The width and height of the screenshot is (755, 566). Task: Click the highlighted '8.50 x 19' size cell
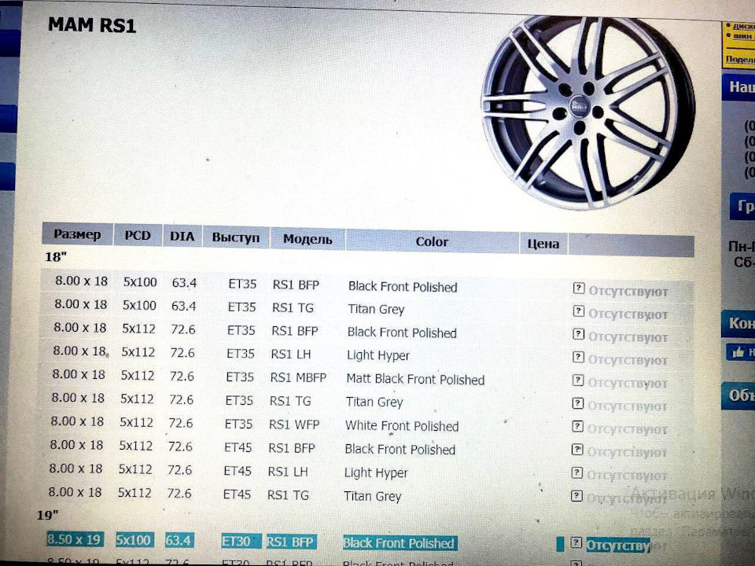[x=75, y=539]
